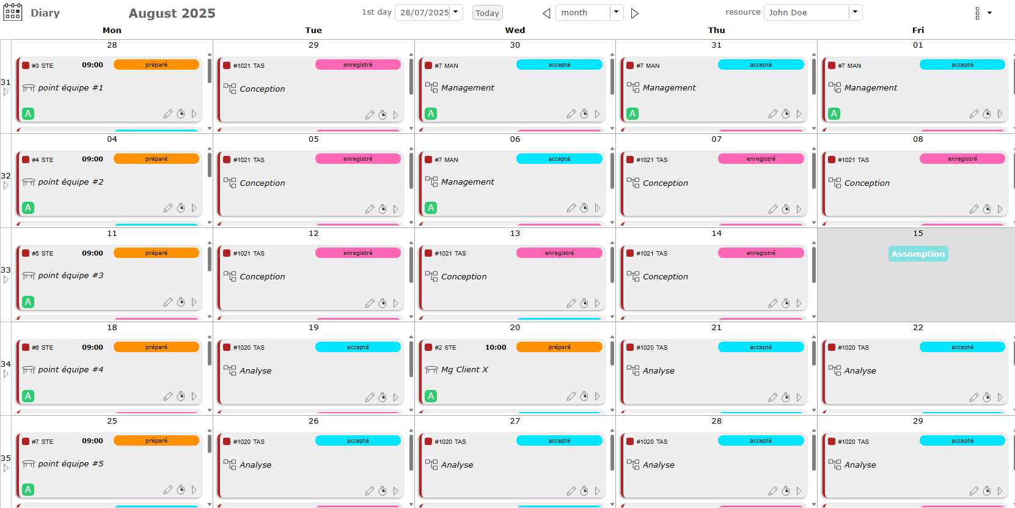Viewport: 1015px width, 508px height.
Task: Edit "point équipe #1" using the pencil icon
Action: [x=168, y=114]
